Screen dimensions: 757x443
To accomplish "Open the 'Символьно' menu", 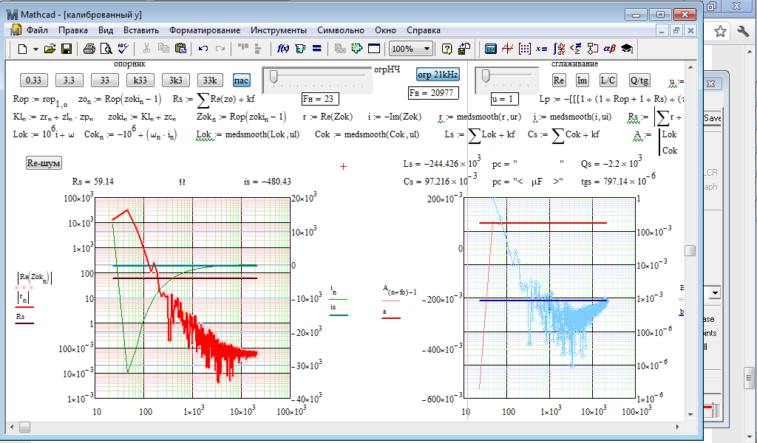I will (x=340, y=30).
